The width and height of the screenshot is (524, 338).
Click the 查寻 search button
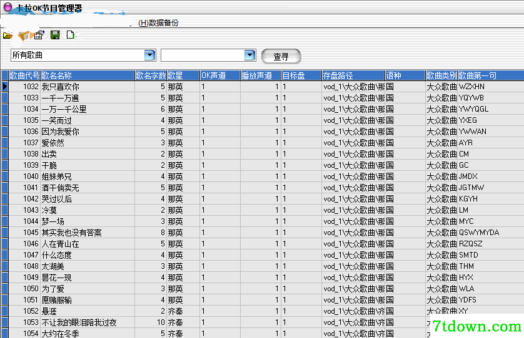pyautogui.click(x=281, y=56)
